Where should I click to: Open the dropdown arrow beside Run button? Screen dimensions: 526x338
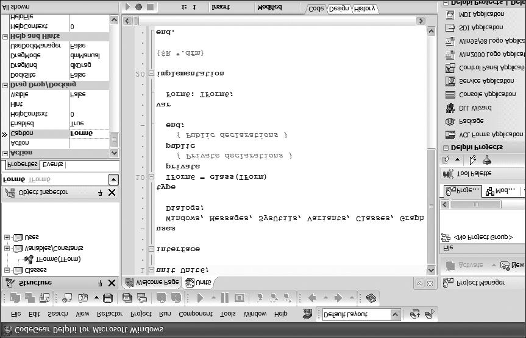213,297
